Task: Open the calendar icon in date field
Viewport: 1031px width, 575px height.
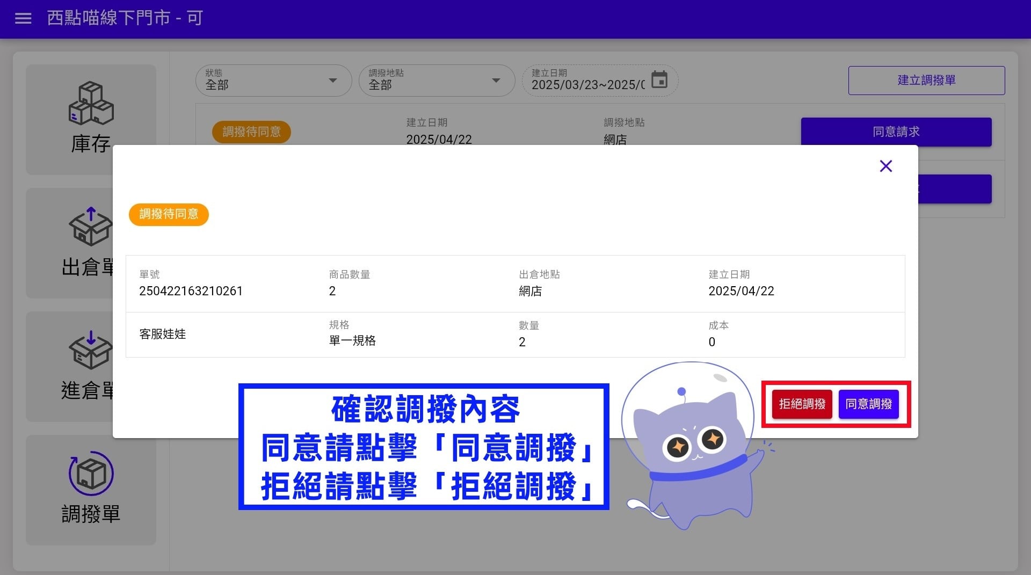Action: pyautogui.click(x=659, y=79)
